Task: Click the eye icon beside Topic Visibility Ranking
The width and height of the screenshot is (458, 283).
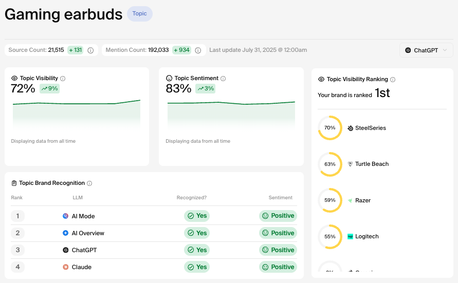Action: [x=321, y=80]
